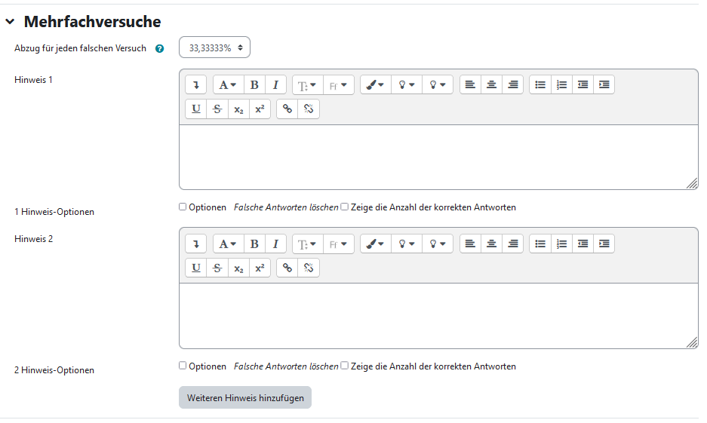707x423 pixels.
Task: Open text color brush picker in Hinweis 1
Action: pyautogui.click(x=375, y=85)
